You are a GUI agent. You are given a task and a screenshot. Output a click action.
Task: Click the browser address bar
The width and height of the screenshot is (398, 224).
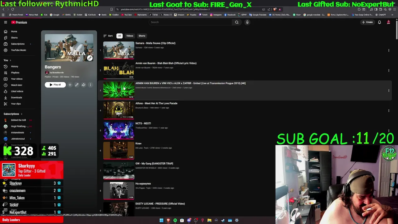click(x=190, y=9)
